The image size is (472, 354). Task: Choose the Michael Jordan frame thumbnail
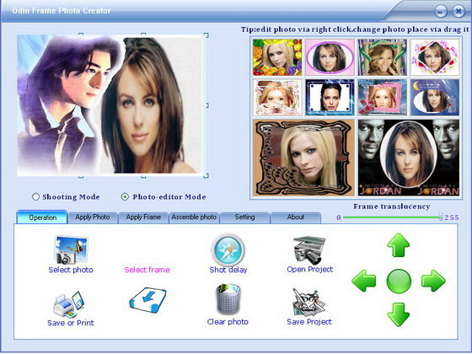[x=409, y=158]
